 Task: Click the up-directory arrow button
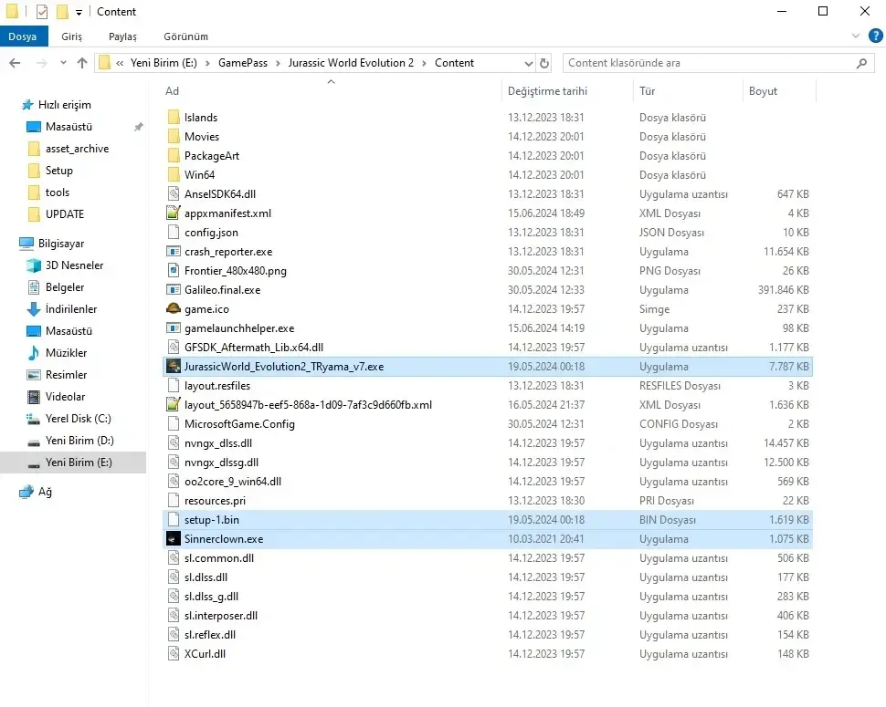click(x=82, y=63)
